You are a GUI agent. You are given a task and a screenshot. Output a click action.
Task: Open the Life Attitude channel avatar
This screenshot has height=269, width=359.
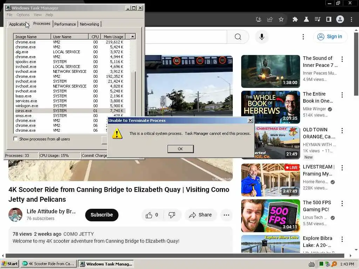tap(15, 215)
